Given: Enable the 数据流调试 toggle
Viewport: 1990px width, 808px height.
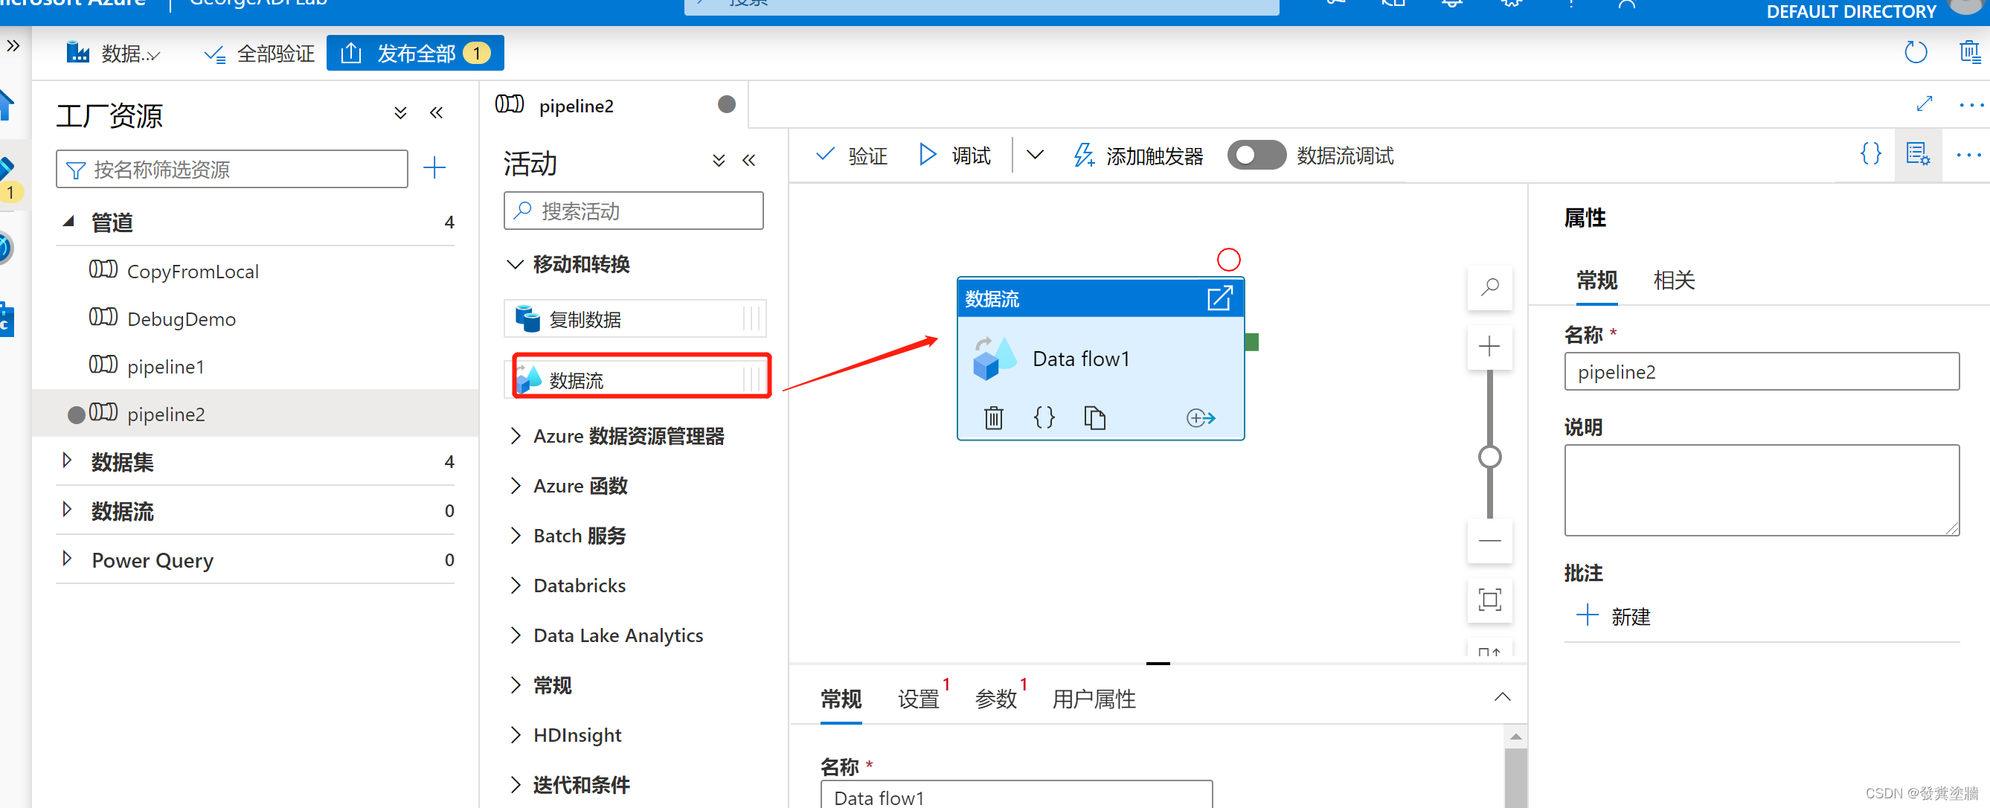Looking at the screenshot, I should tap(1256, 155).
